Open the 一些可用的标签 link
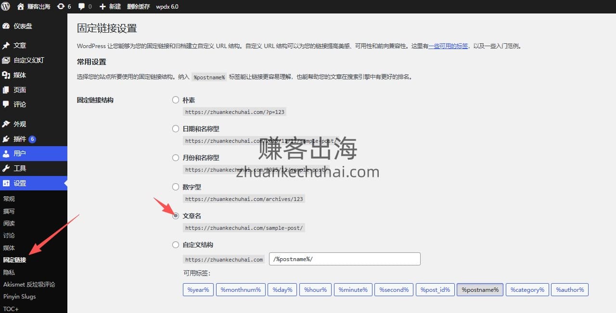The height and width of the screenshot is (313, 616). [x=448, y=46]
